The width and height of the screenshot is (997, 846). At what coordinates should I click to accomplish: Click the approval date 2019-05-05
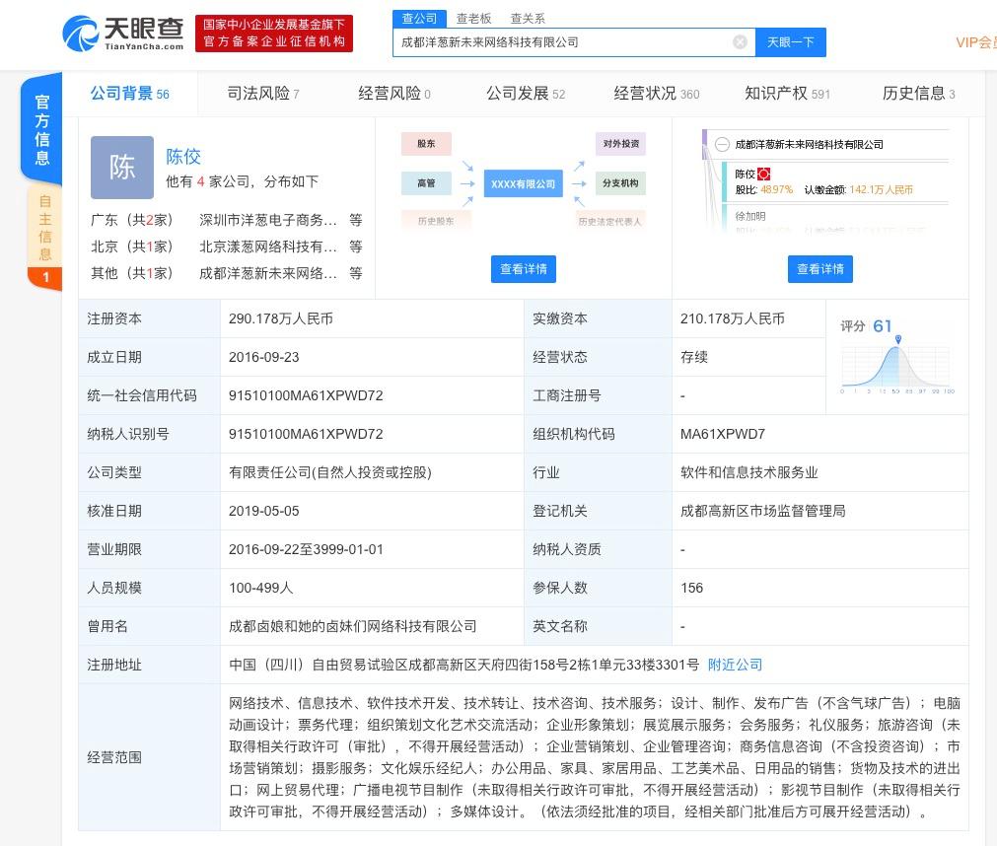(264, 511)
